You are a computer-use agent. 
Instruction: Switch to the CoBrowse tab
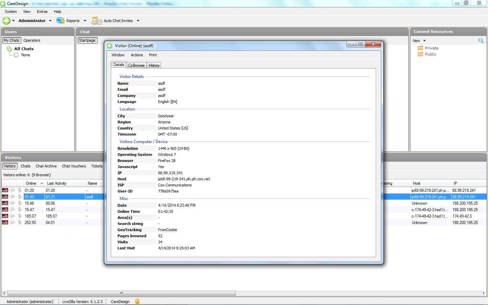tap(136, 65)
